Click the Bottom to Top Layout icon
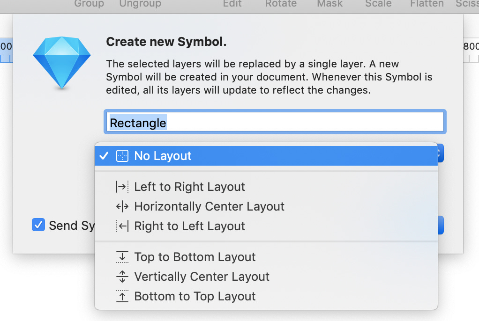479x321 pixels. pyautogui.click(x=122, y=296)
